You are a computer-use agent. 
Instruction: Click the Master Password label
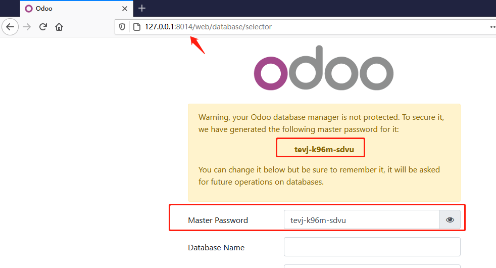[x=218, y=220]
